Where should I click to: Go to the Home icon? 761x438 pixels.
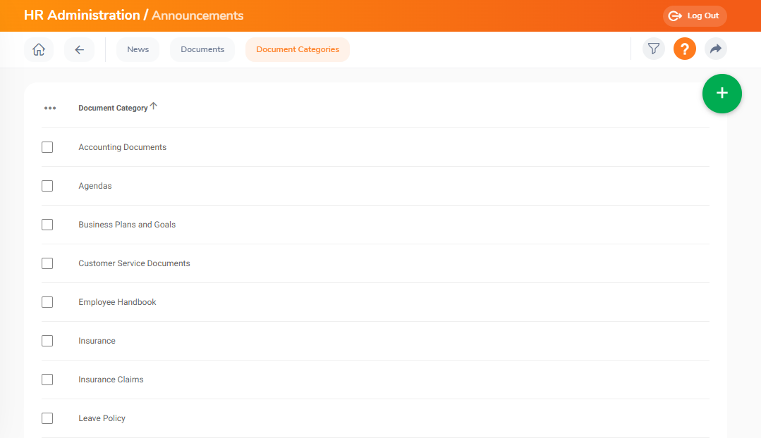click(x=39, y=49)
